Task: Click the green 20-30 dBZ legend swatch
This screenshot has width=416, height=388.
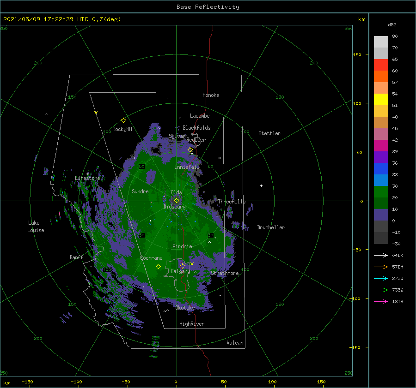Action: pos(381,192)
